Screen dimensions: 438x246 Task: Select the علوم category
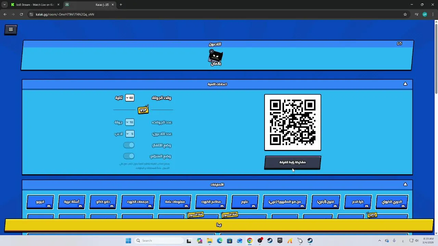245,202
